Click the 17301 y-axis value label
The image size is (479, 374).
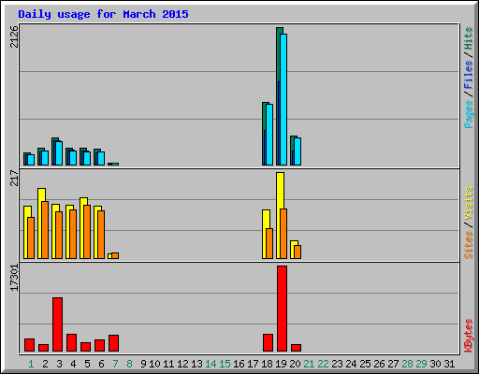pyautogui.click(x=14, y=278)
